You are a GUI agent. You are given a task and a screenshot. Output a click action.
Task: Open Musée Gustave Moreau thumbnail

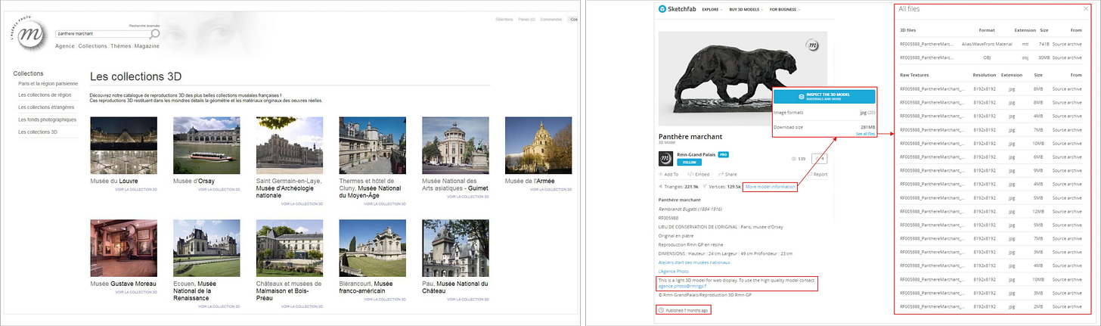click(123, 247)
